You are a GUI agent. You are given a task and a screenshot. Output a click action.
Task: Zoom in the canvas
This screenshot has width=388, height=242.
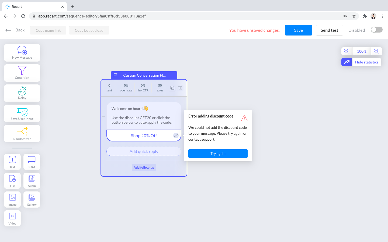(x=377, y=51)
